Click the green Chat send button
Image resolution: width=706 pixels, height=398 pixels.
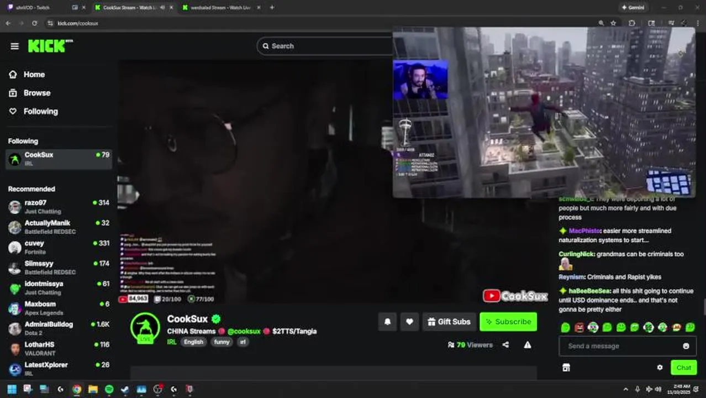click(683, 368)
